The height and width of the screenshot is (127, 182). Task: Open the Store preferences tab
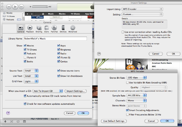(46, 29)
